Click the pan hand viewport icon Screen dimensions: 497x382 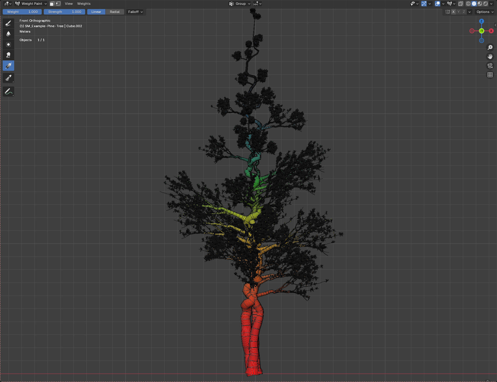[490, 57]
